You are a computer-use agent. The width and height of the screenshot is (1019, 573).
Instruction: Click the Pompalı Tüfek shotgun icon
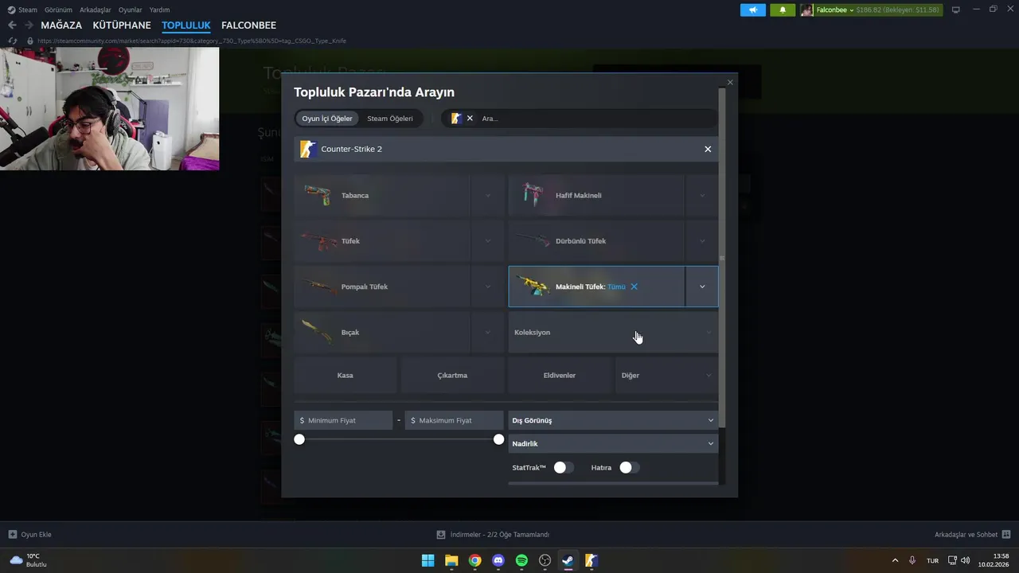tap(318, 286)
